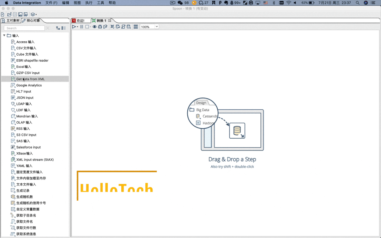Image resolution: width=381 pixels, height=238 pixels.
Task: Select the CSV文件输入 step
Action: 26,48
